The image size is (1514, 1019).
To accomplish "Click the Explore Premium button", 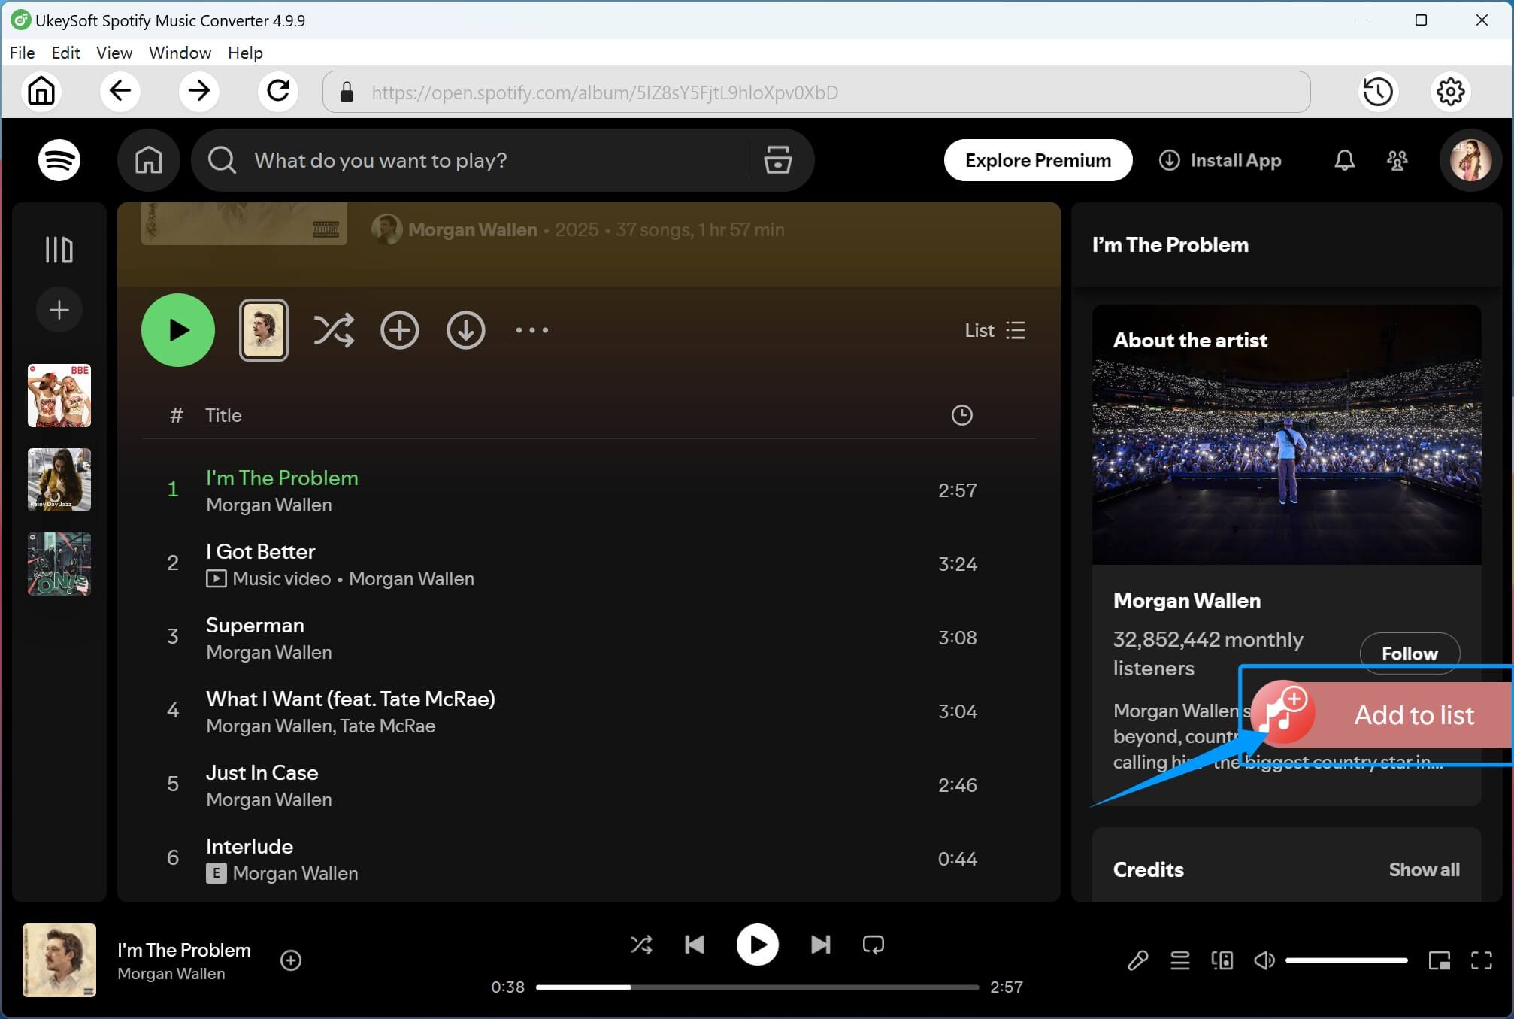I will point(1037,160).
